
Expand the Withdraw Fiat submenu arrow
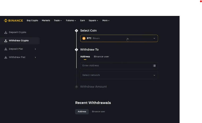(x=35, y=57)
